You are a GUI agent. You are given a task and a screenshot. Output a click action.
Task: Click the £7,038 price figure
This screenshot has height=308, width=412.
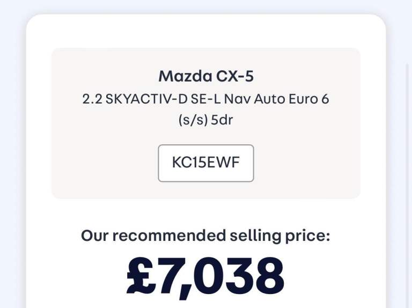(x=206, y=276)
